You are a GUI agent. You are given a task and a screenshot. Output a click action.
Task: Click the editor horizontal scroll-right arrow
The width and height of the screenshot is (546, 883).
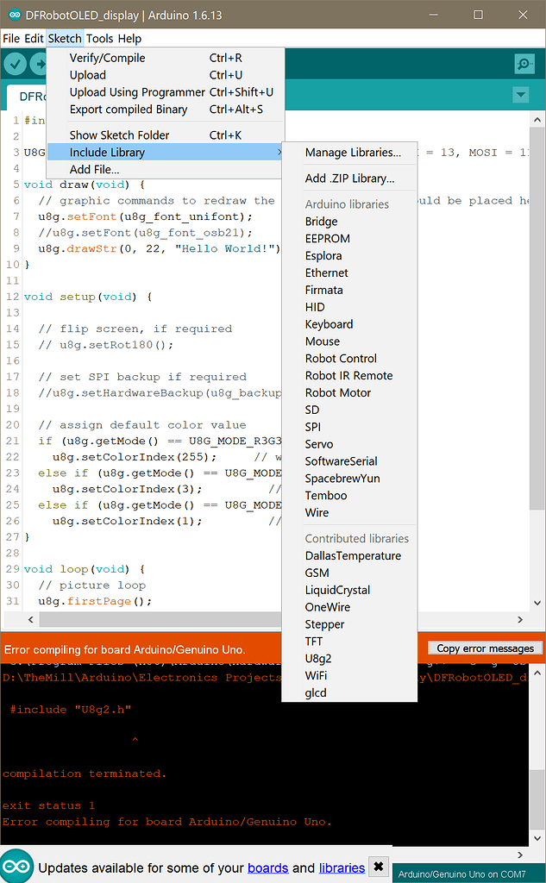click(x=520, y=619)
